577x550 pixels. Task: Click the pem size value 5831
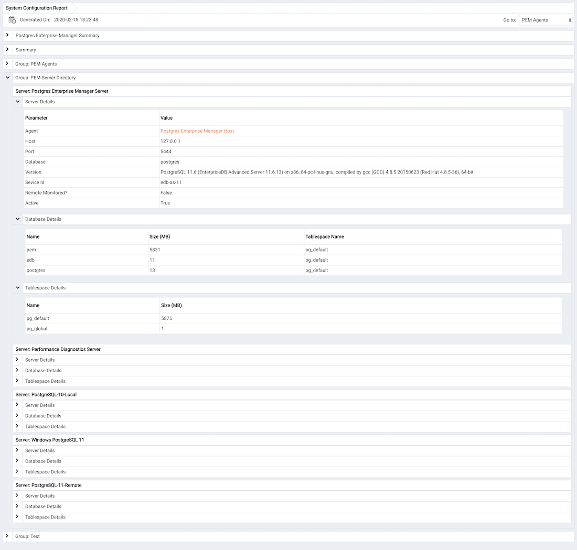coord(155,250)
